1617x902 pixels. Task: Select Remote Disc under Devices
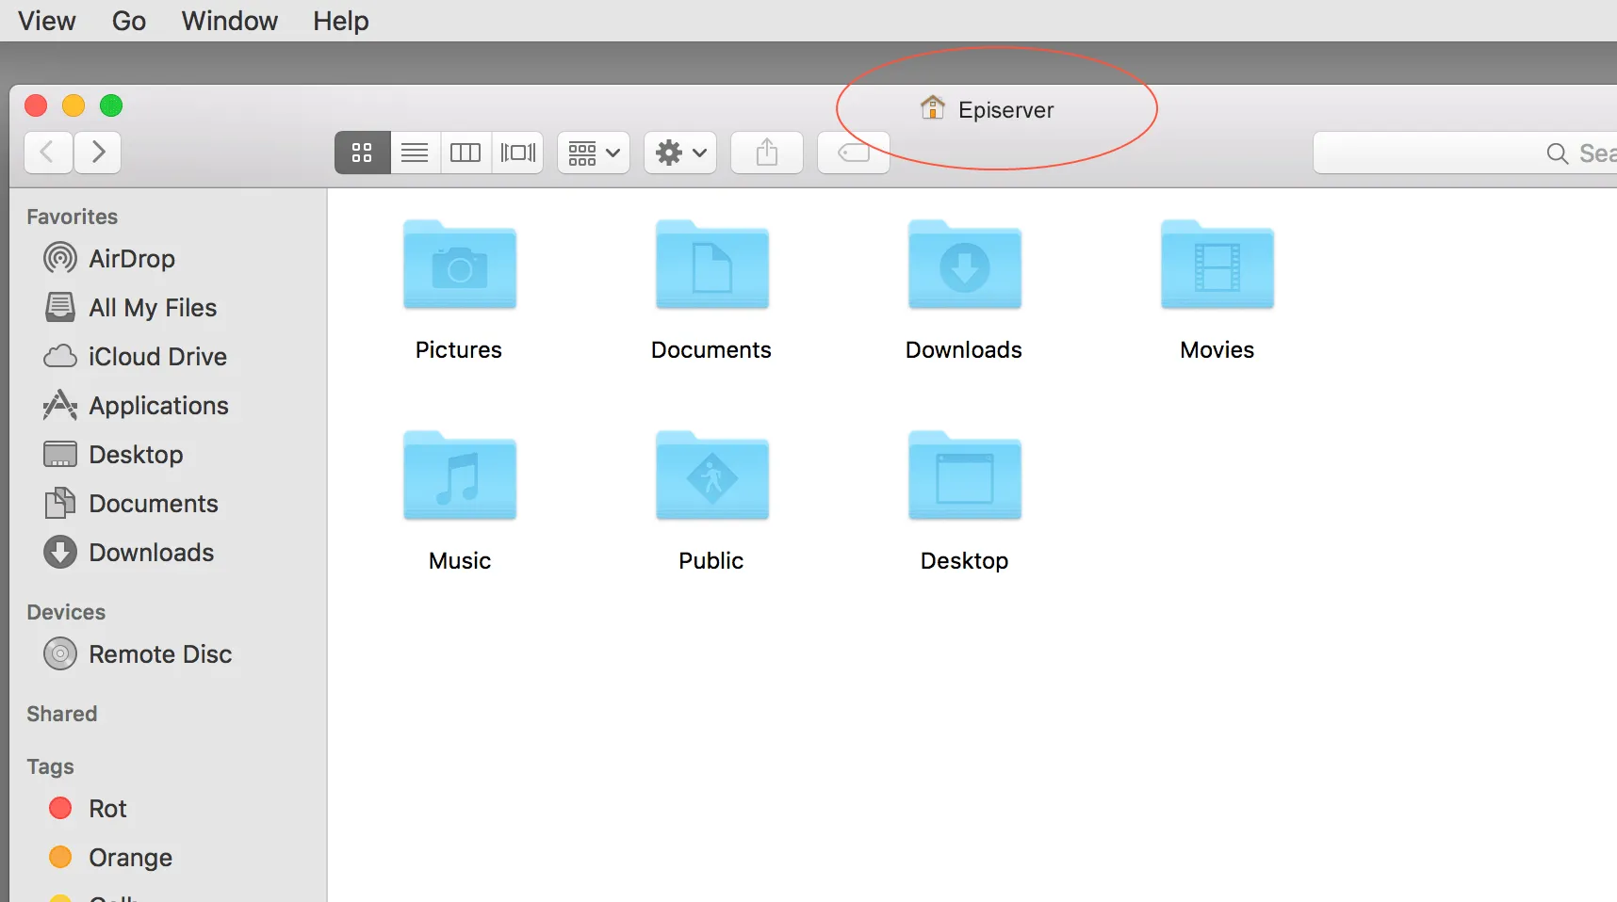138,653
